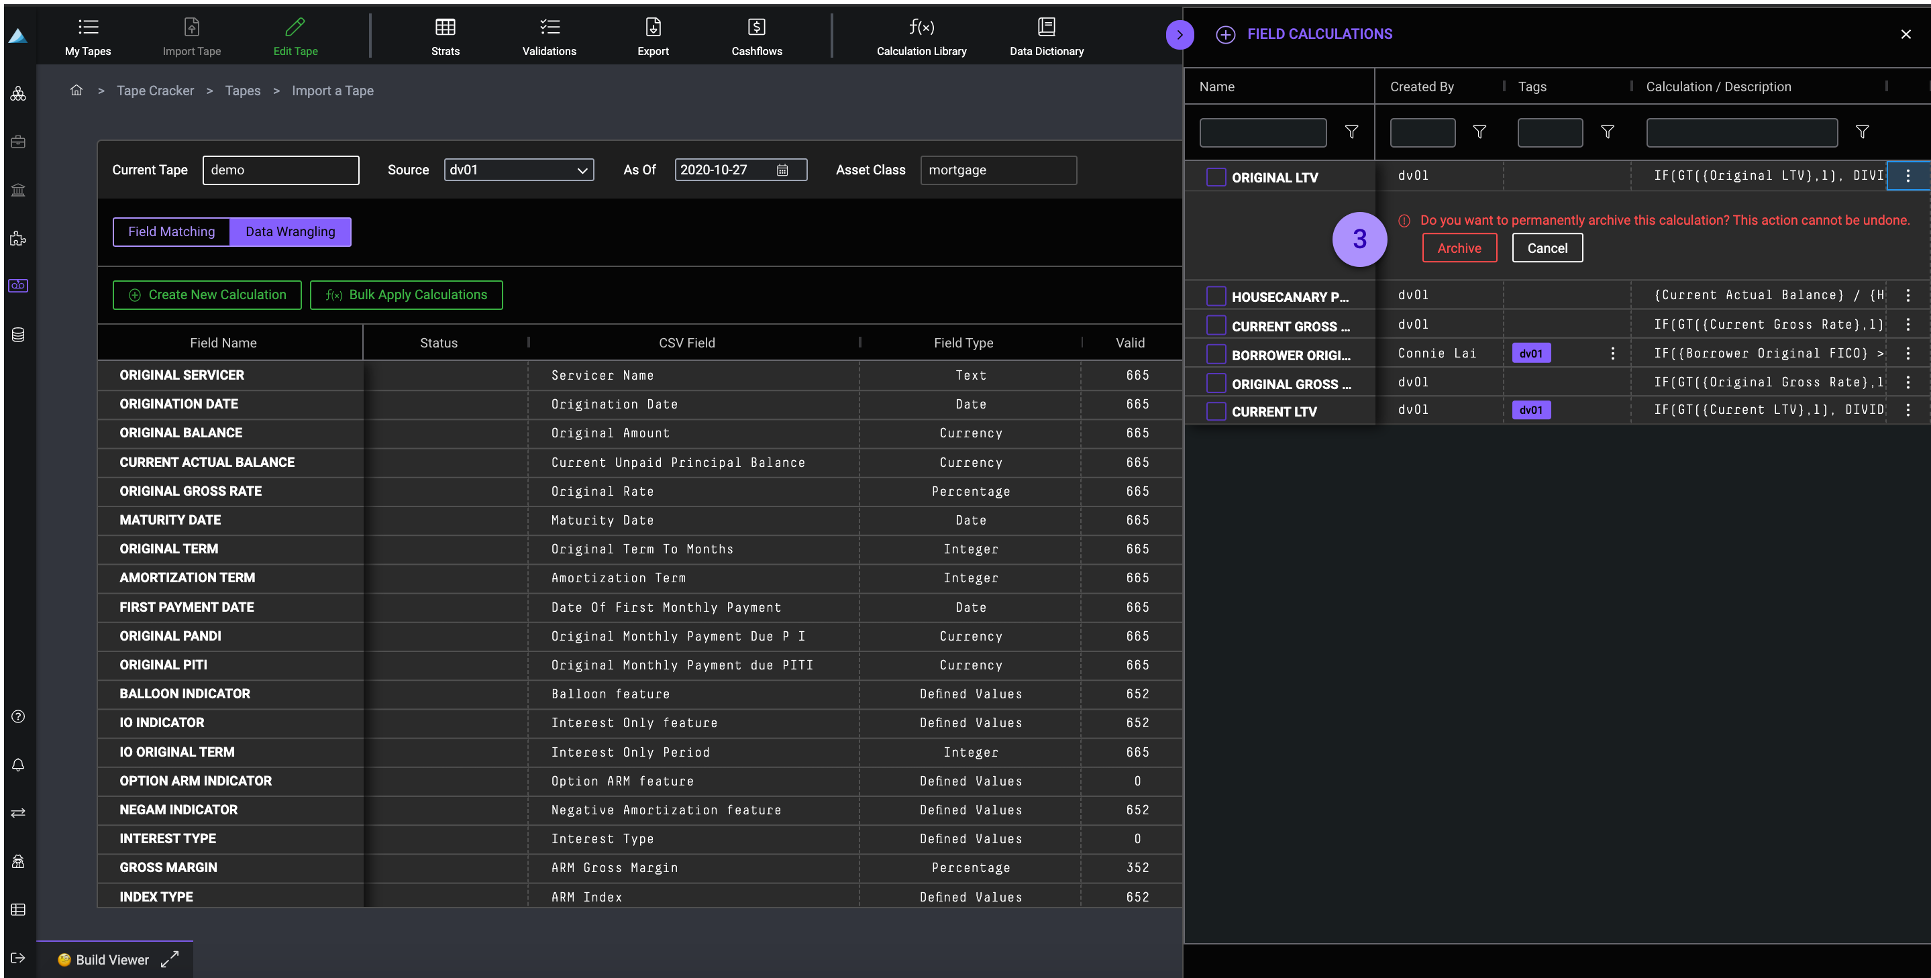The image size is (1931, 978).
Task: Open the Validations checklist icon
Action: 549,28
